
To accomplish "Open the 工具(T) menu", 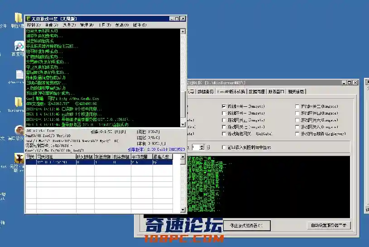I will tap(105, 25).
